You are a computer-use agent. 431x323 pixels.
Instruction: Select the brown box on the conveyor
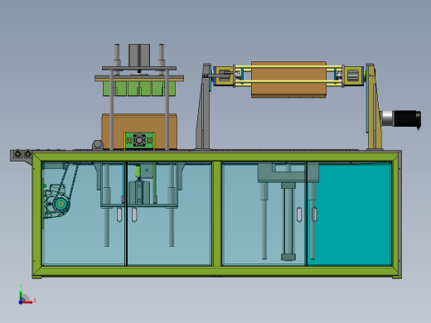(x=139, y=132)
